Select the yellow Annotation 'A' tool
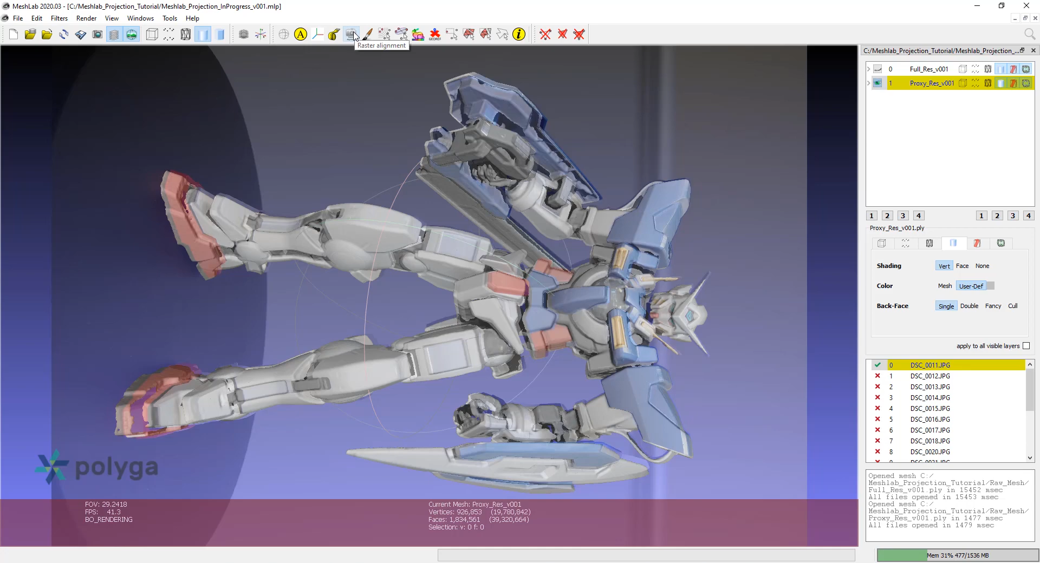 click(x=301, y=35)
